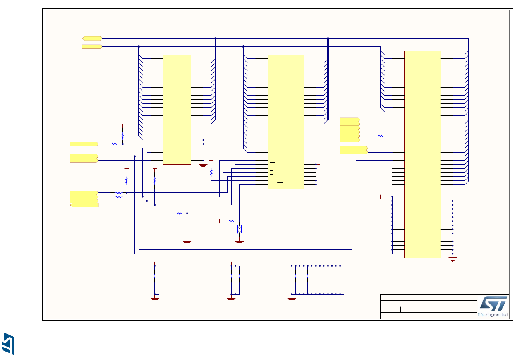
Task: Select the middle yellow IC block
Action: [x=286, y=122]
